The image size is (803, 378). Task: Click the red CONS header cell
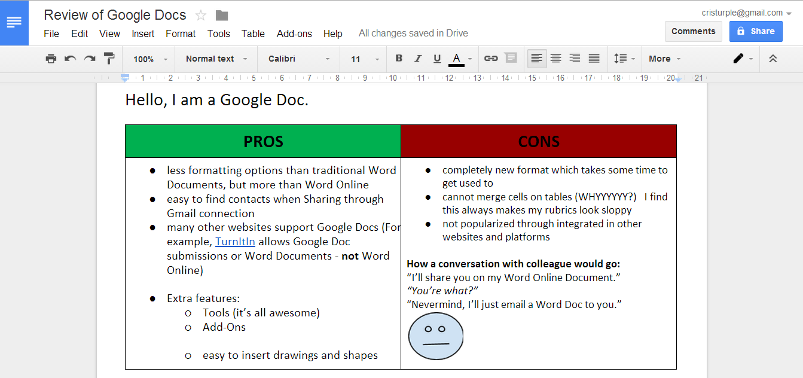pos(539,142)
